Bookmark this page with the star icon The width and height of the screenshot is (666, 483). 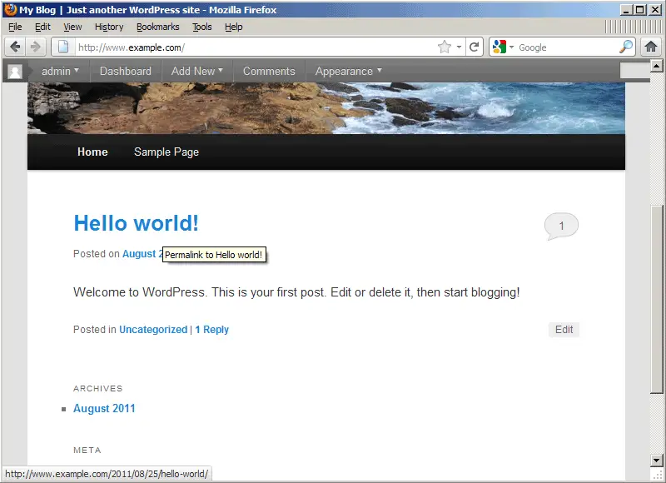click(445, 47)
